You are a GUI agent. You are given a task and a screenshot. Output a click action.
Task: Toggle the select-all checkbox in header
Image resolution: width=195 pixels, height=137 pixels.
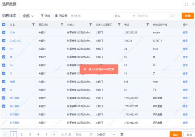[x=4, y=24]
